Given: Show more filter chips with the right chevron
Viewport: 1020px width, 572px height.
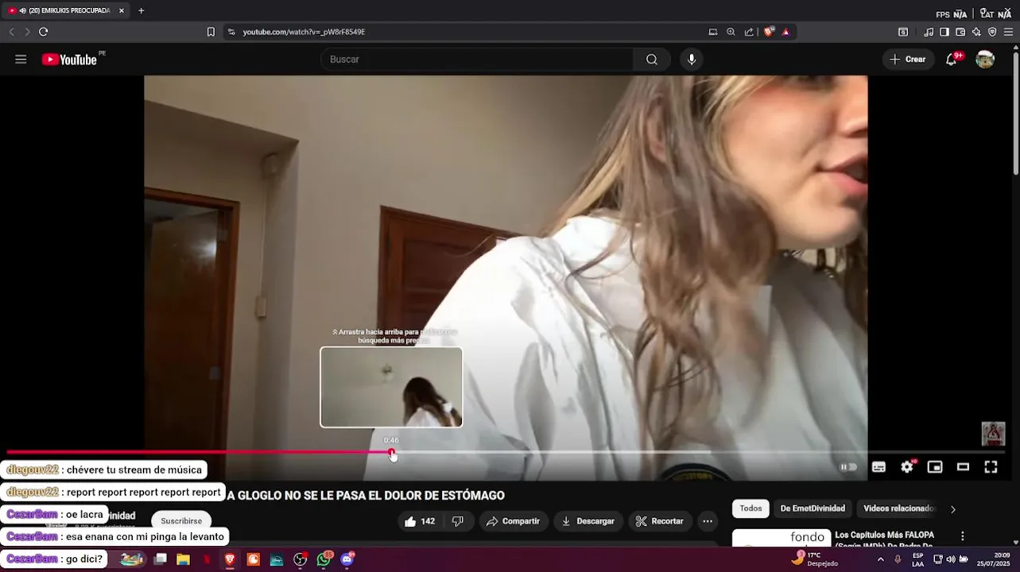Looking at the screenshot, I should (953, 509).
